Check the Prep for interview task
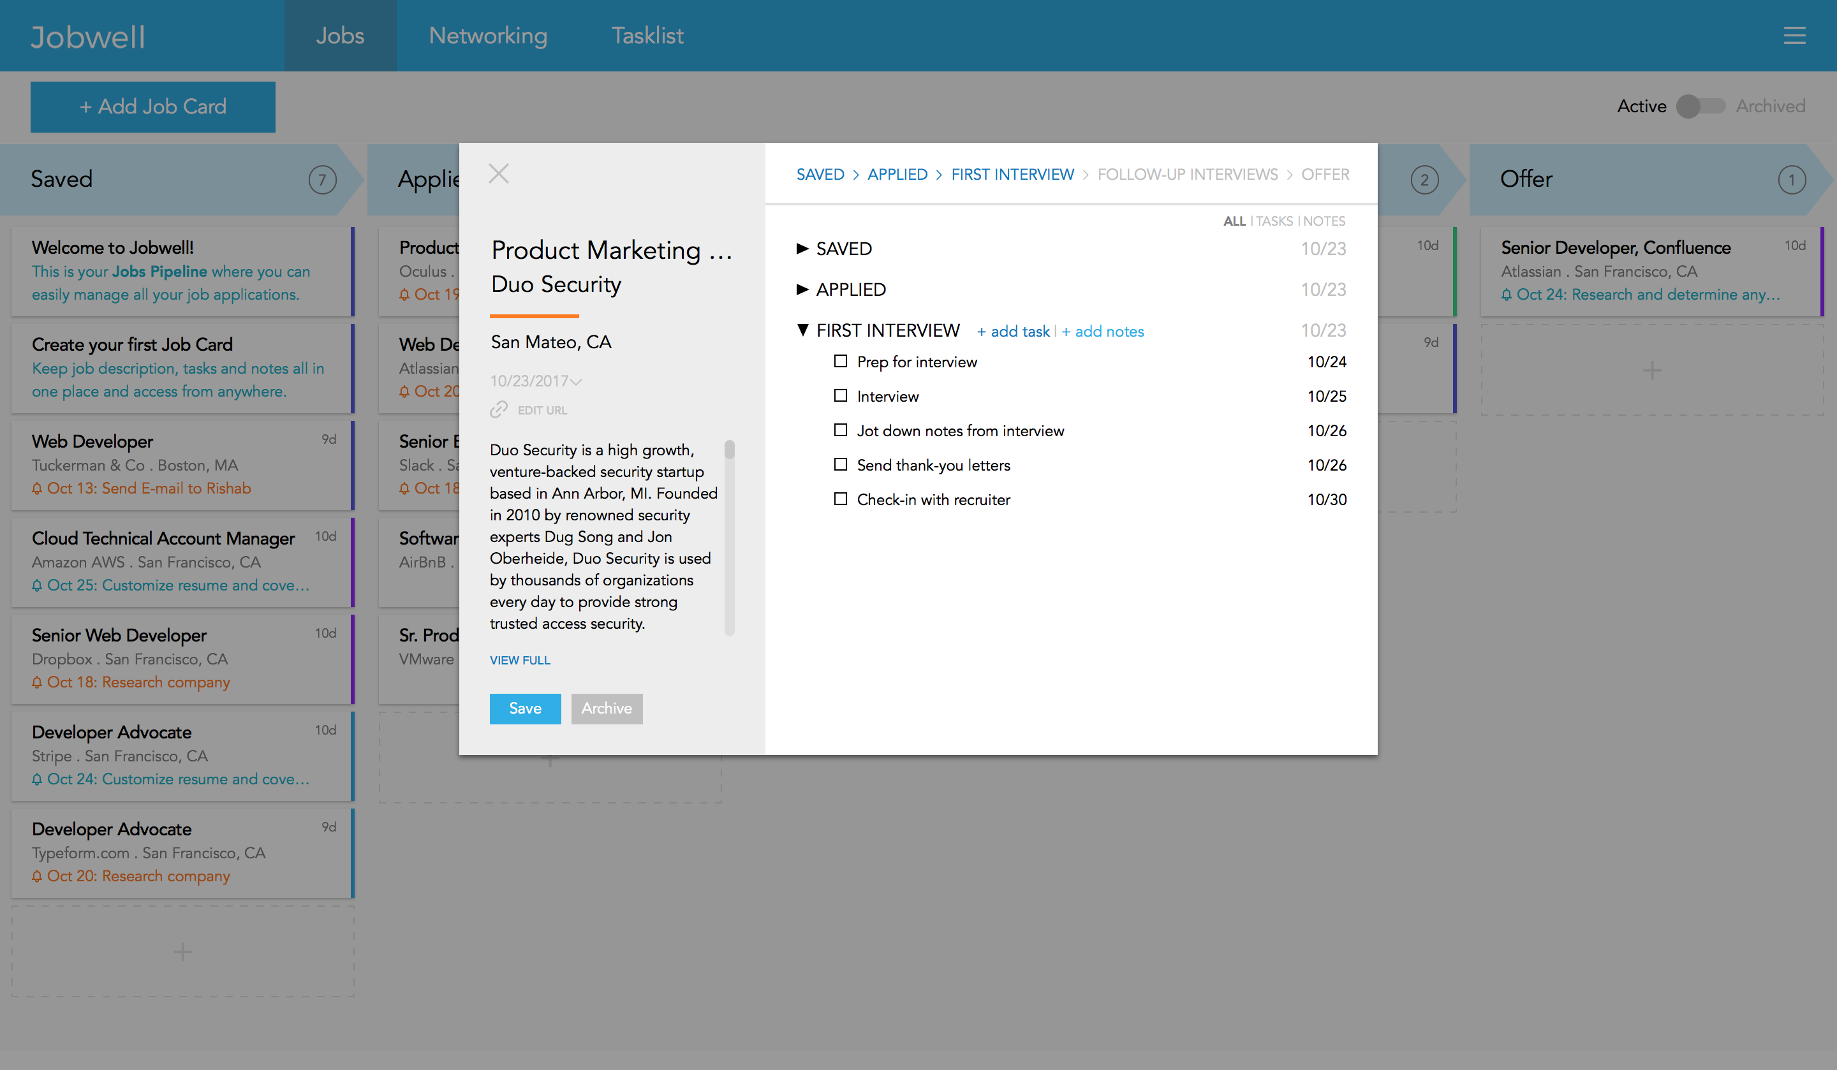 (x=841, y=362)
